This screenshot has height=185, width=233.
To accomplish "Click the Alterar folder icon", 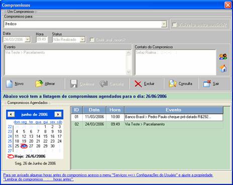I will tap(39, 84).
